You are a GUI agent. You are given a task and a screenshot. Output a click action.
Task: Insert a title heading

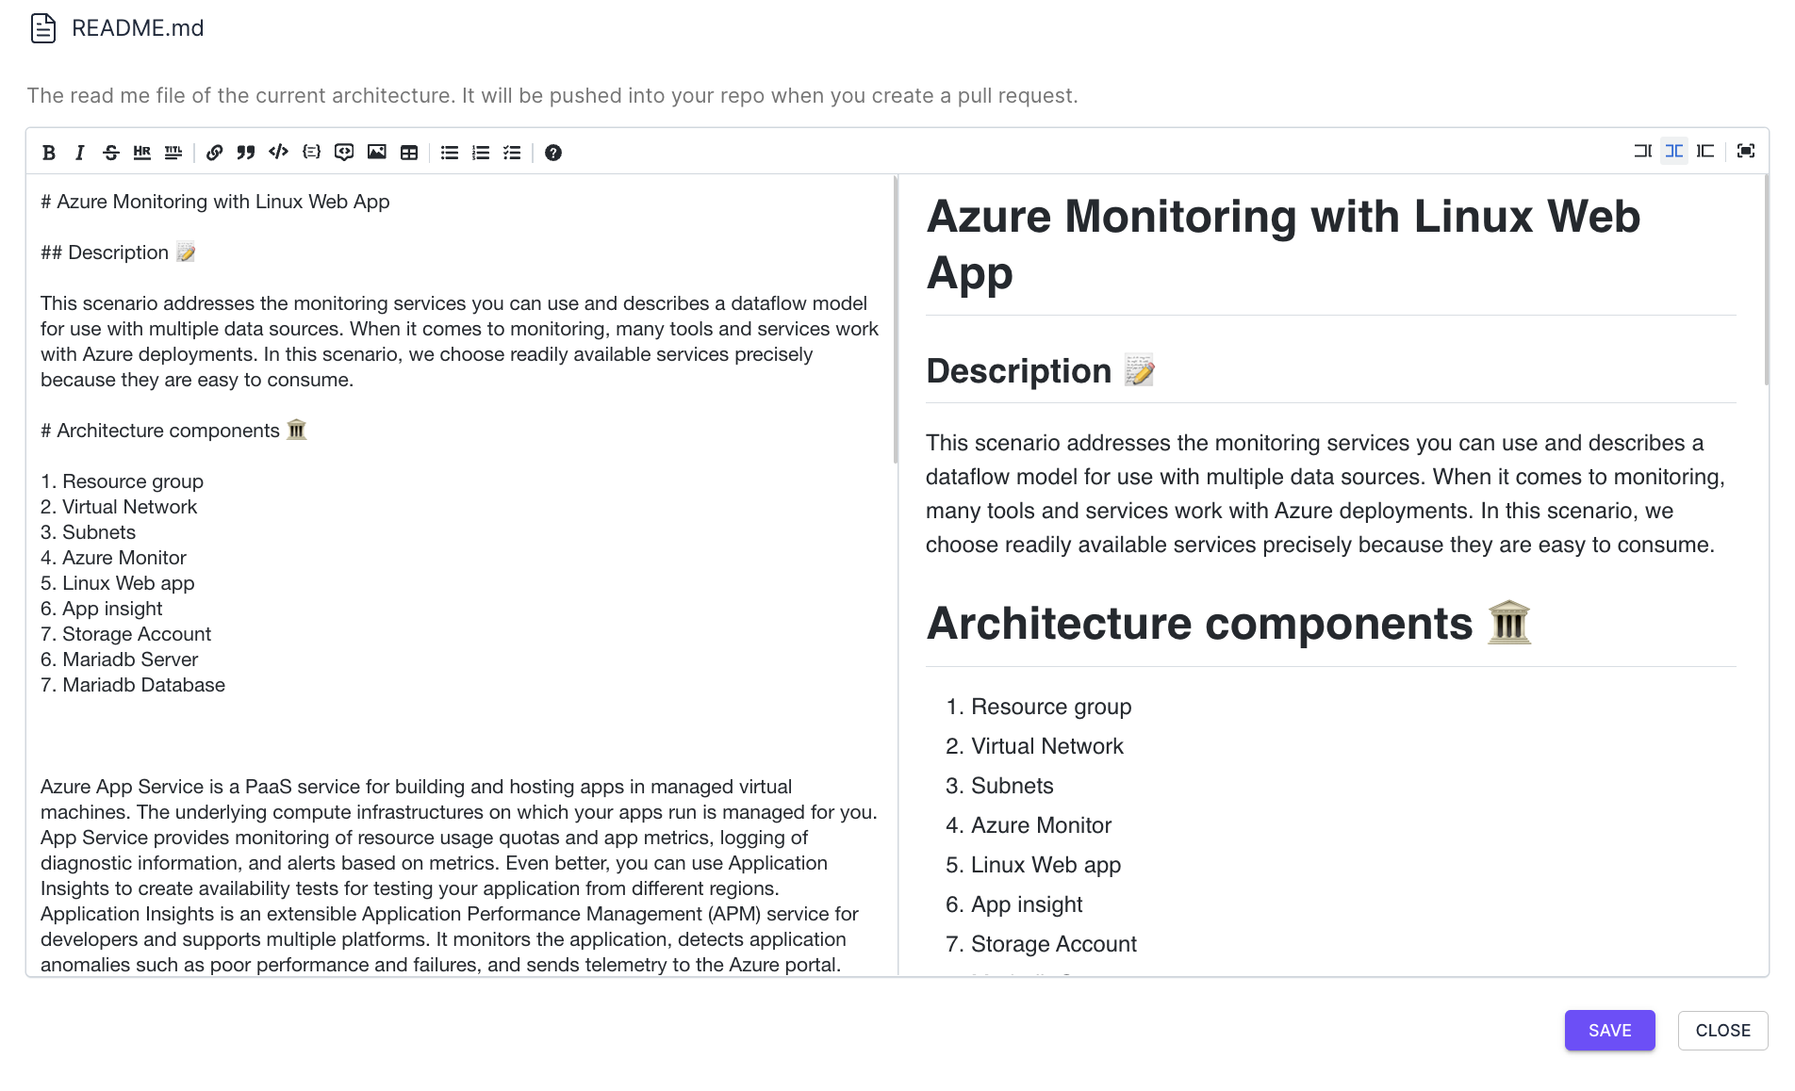tap(173, 153)
